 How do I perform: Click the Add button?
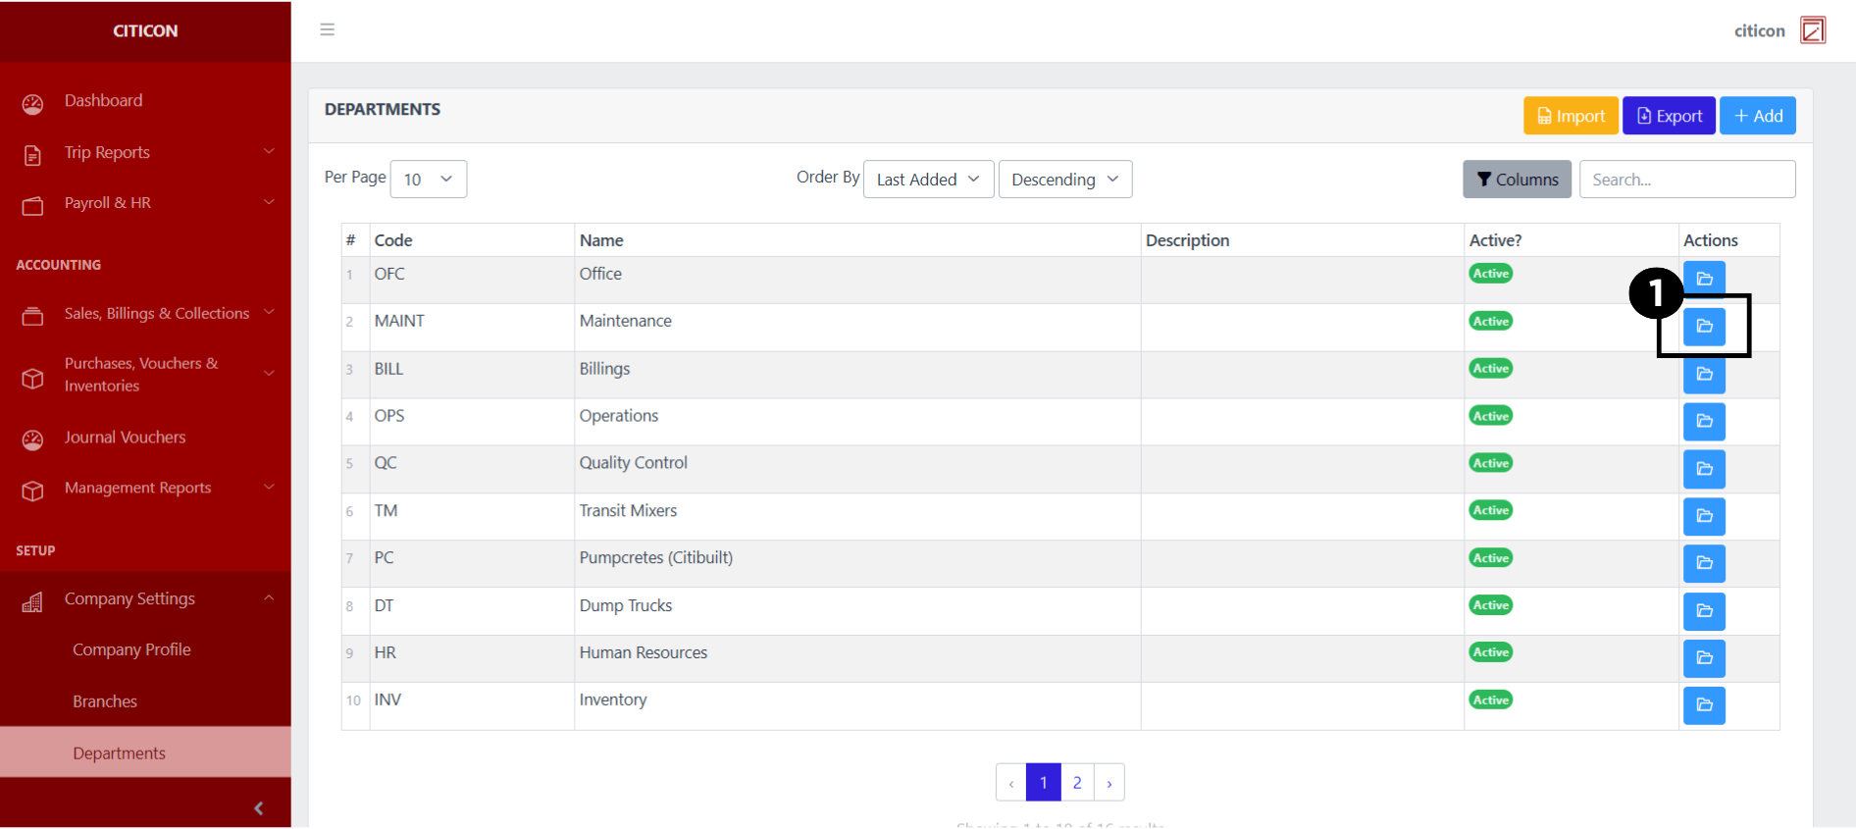[1757, 116]
